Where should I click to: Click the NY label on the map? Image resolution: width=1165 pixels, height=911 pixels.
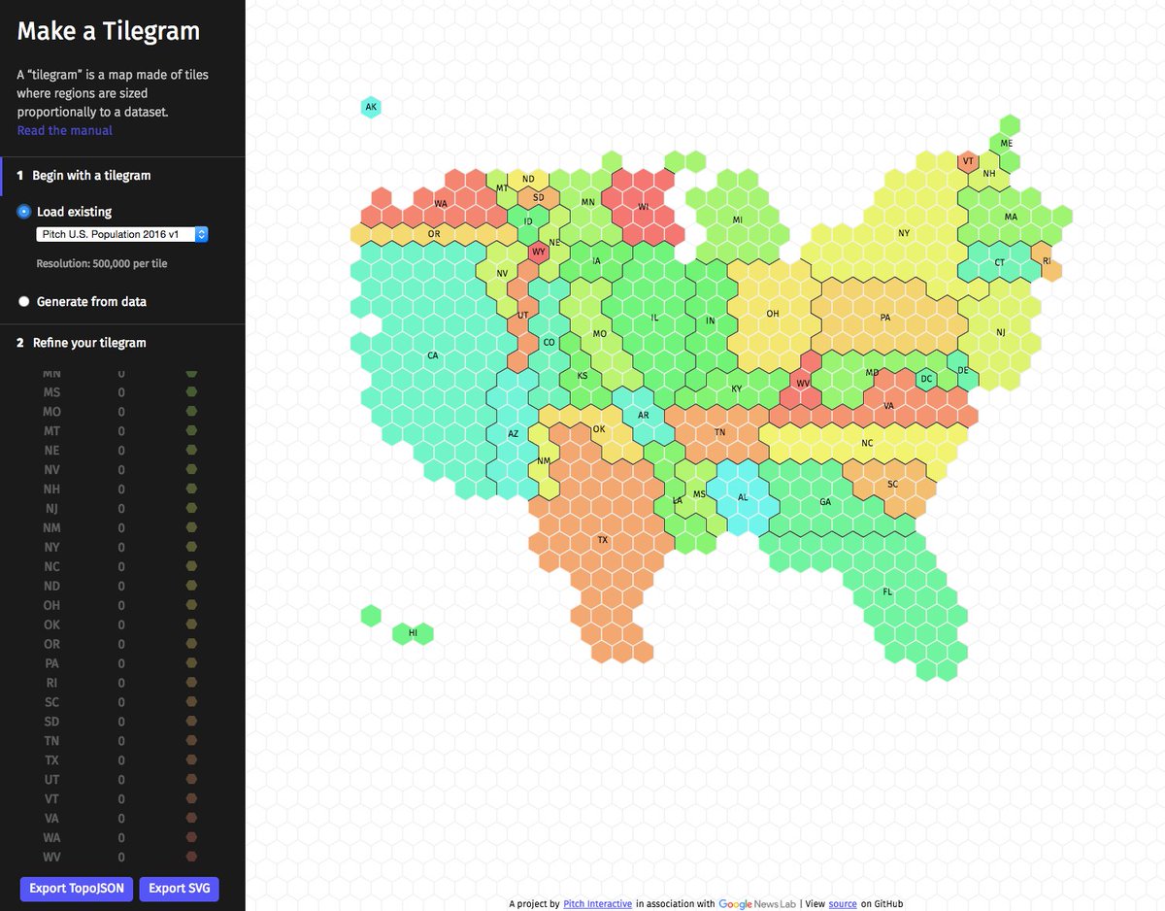coord(904,233)
